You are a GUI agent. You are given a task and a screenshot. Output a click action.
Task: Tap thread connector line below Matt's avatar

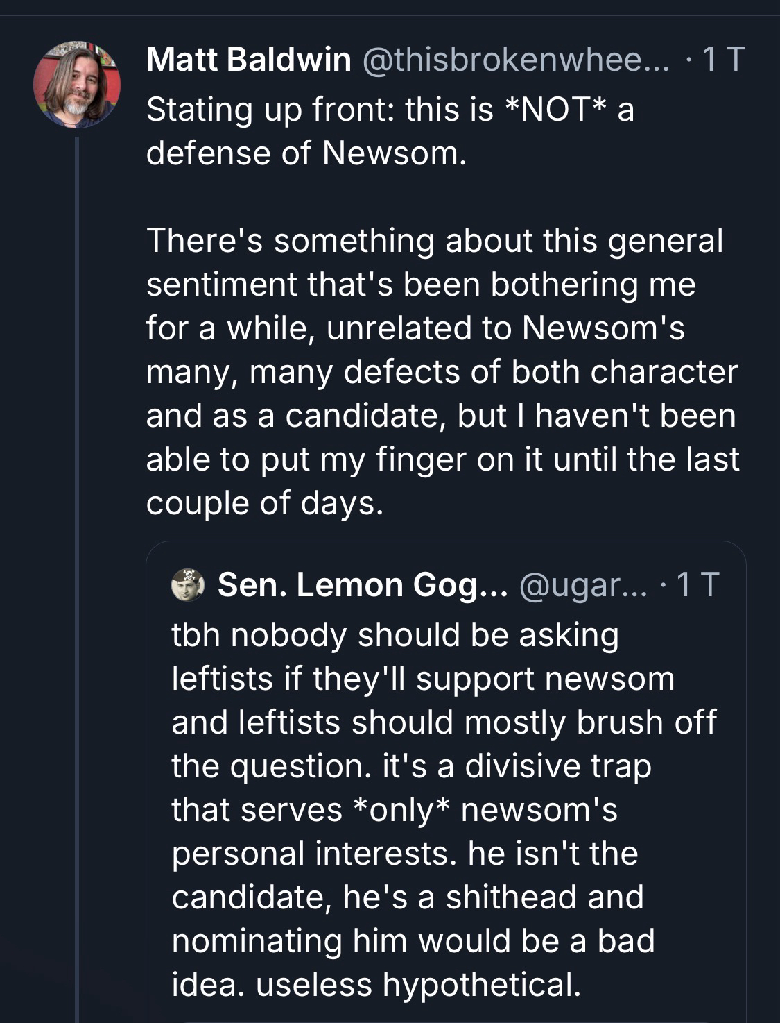click(x=77, y=555)
